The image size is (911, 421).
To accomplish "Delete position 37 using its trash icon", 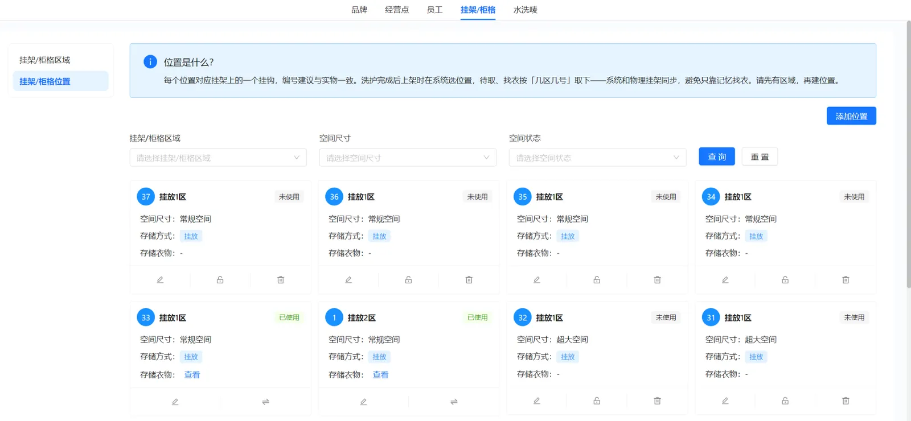I will pyautogui.click(x=281, y=280).
